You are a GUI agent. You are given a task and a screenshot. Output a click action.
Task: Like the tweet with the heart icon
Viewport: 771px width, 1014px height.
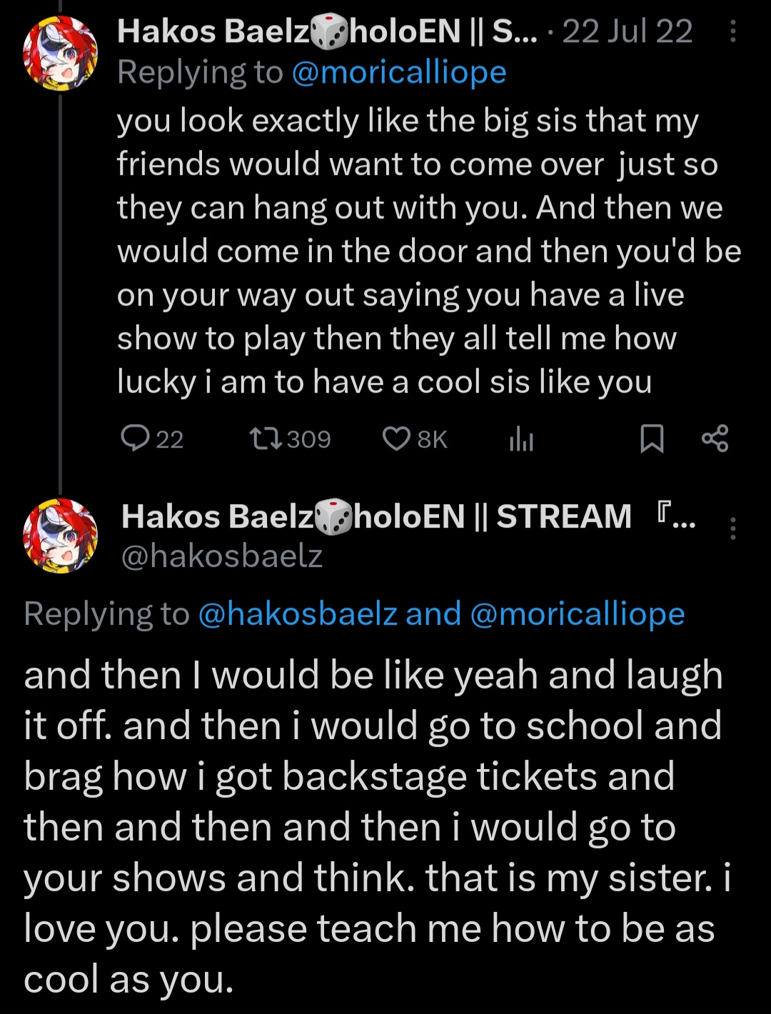[x=396, y=438]
